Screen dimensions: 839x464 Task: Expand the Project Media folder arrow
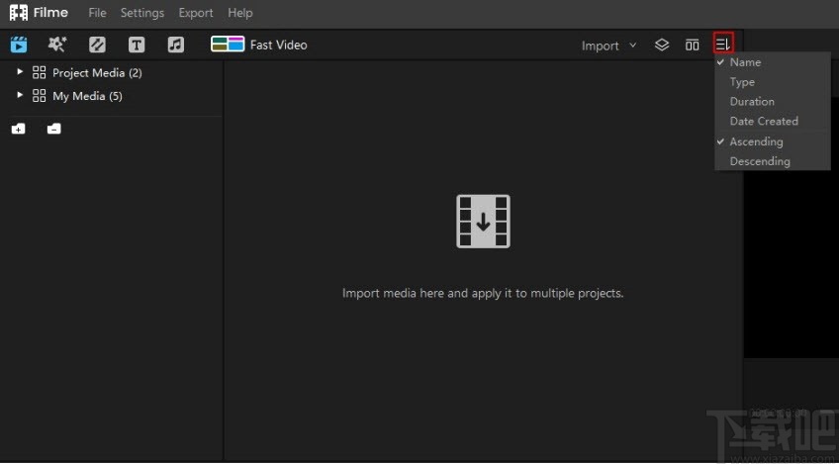(x=20, y=71)
